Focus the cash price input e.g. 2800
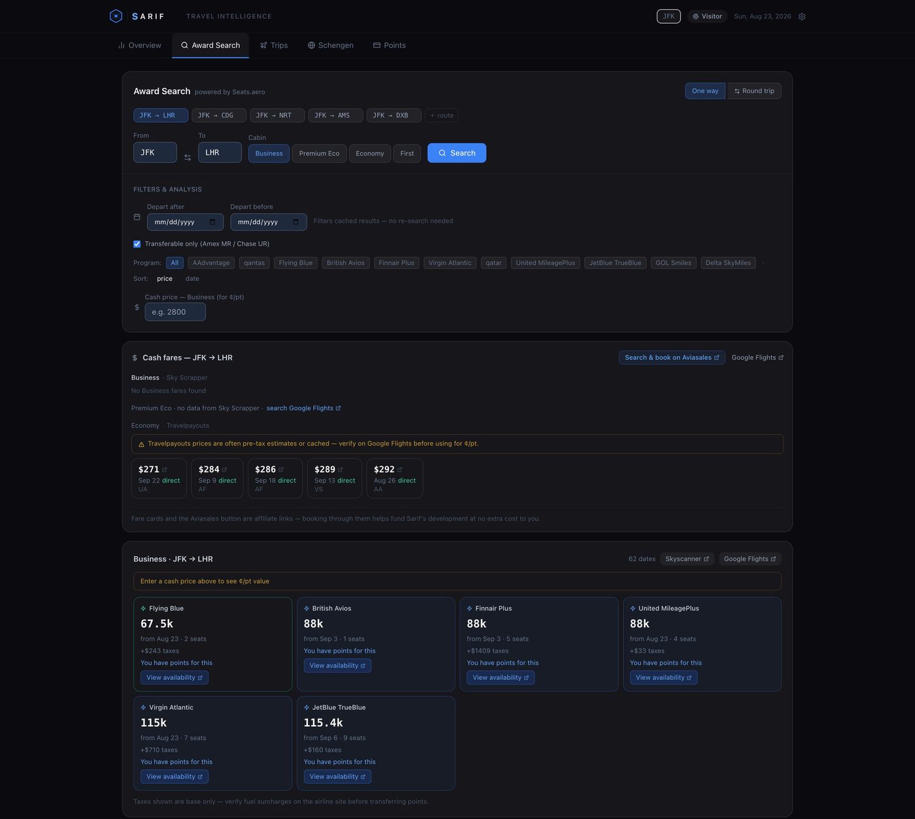Viewport: 915px width, 819px height. [175, 312]
